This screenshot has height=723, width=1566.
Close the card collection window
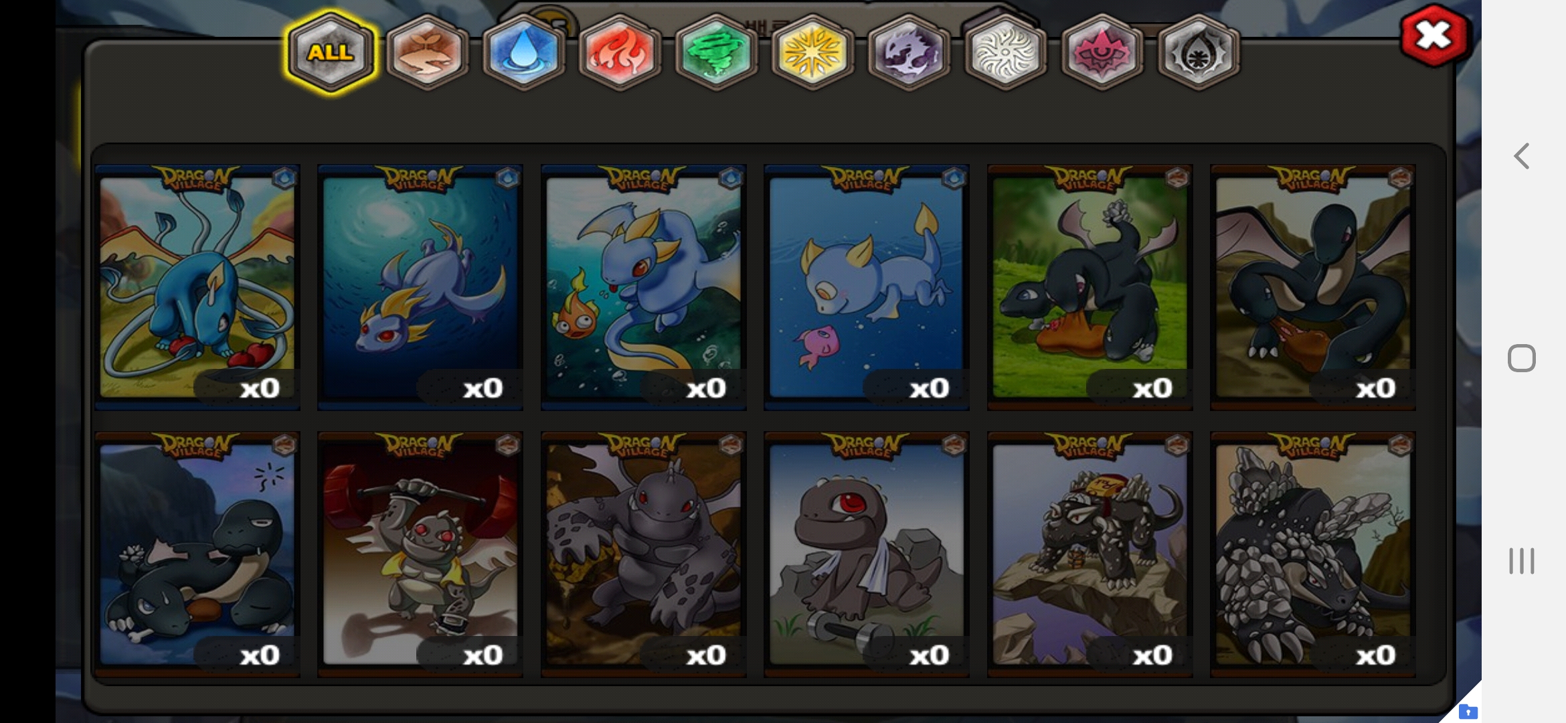[x=1433, y=35]
